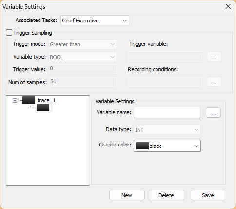This screenshot has height=209, width=236.
Task: Click black swatch beside trace_1
Action: pyautogui.click(x=29, y=100)
